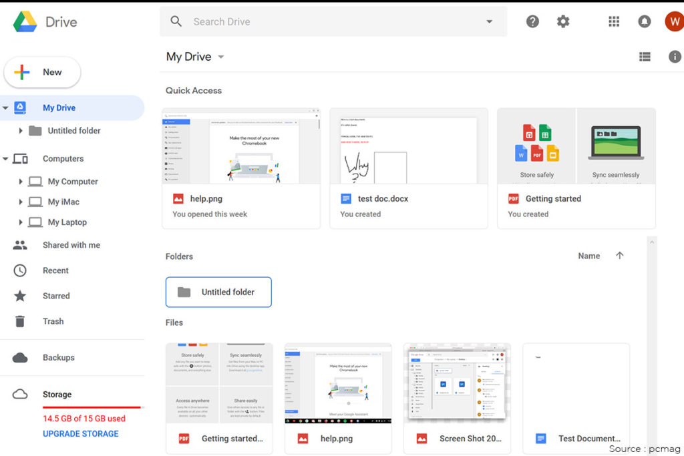Click the '14.5 GB of 15 GB used' text
Screen dimensions: 684x456
click(84, 419)
